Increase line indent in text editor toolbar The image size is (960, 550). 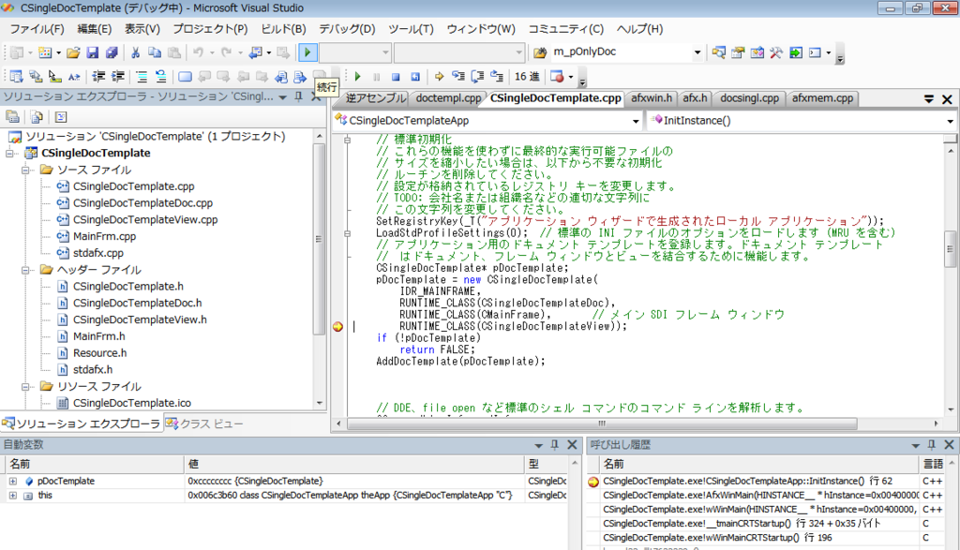tap(117, 77)
